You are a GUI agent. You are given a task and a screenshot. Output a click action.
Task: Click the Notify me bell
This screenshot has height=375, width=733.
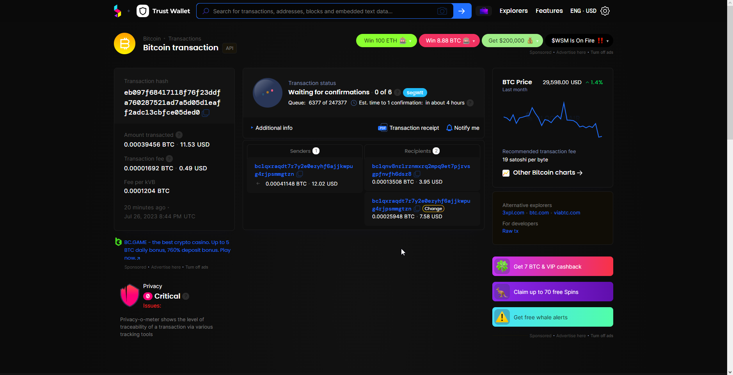463,128
